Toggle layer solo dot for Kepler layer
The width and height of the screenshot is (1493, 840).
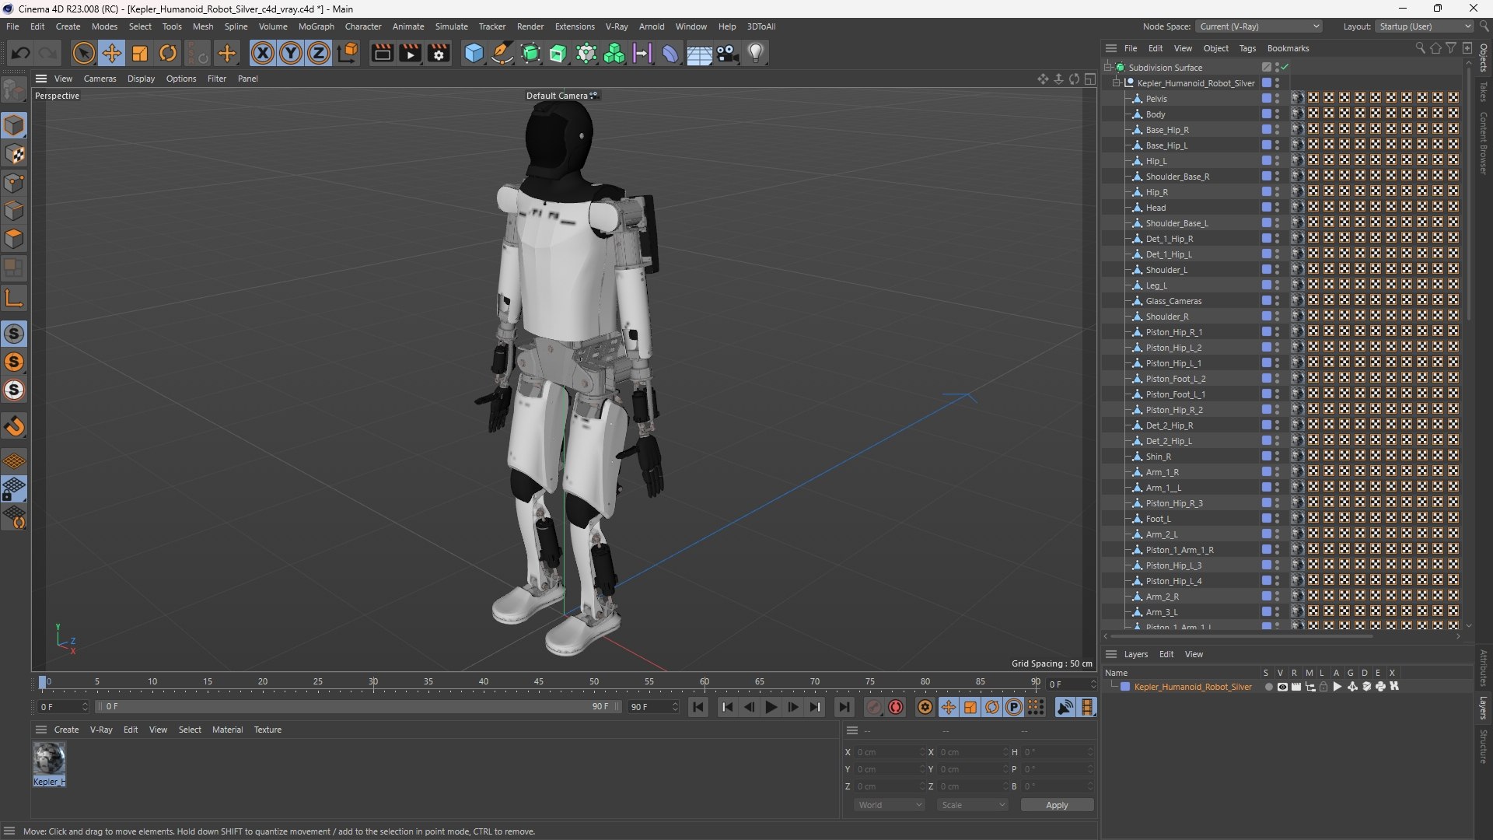click(x=1269, y=687)
